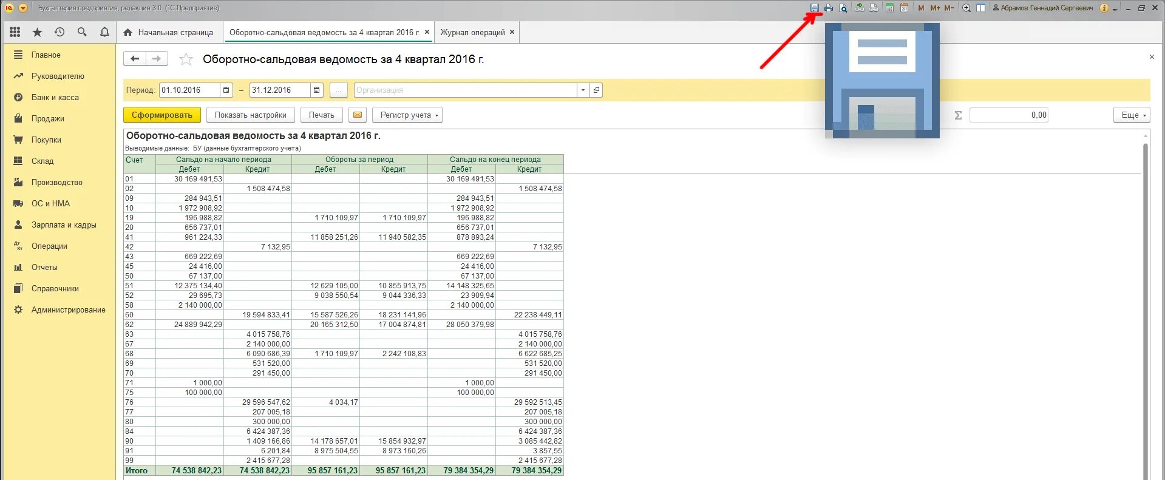1165x480 pixels.
Task: Click the Get link icon with green arrow
Action: click(860, 8)
